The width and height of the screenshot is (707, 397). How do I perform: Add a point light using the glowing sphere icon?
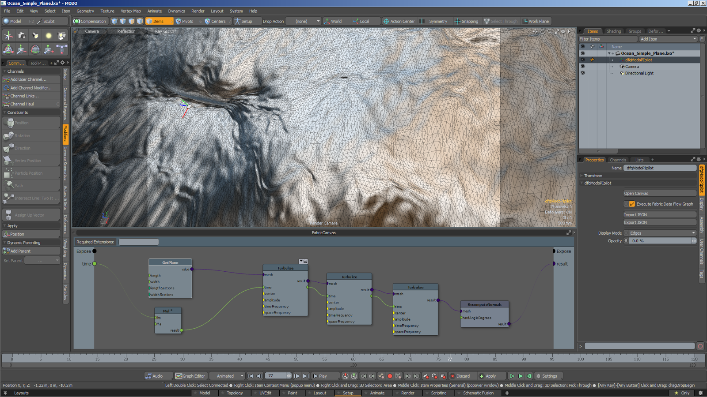[49, 36]
